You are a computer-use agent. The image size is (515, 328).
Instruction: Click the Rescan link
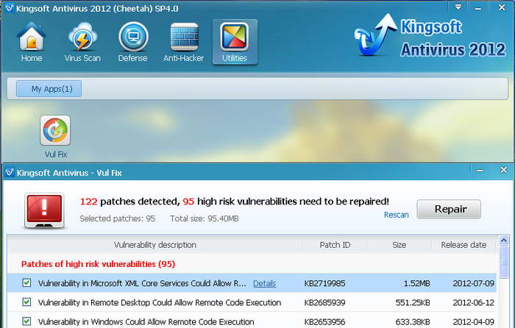pyautogui.click(x=396, y=215)
